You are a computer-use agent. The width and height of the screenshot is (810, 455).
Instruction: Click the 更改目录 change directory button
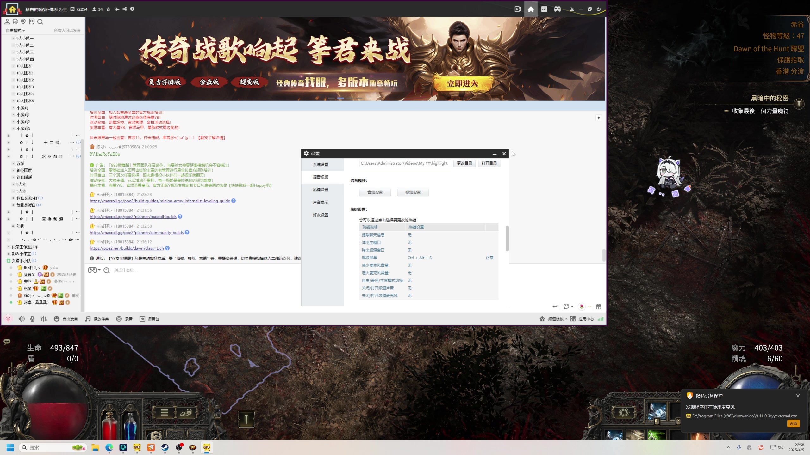tap(464, 163)
